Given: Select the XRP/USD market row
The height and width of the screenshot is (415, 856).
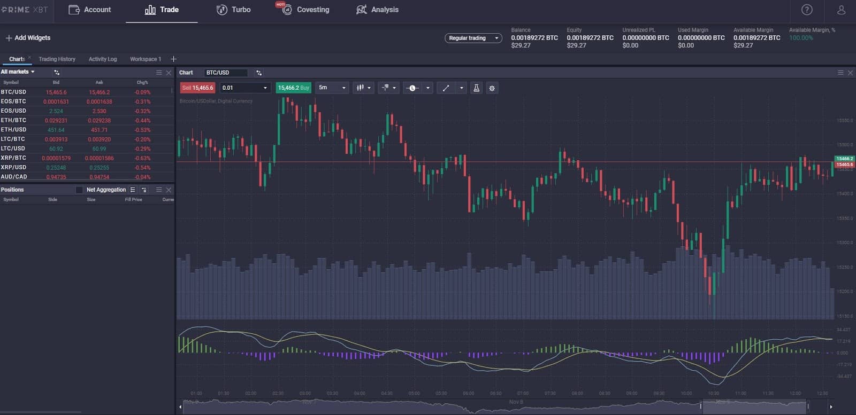Looking at the screenshot, I should click(x=87, y=167).
